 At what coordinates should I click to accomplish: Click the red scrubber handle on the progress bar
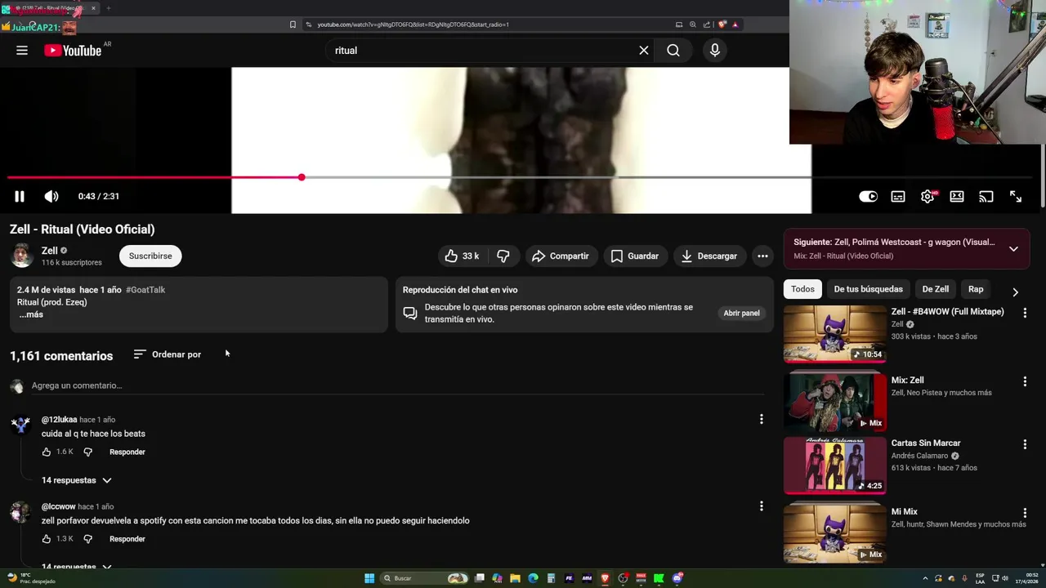pos(302,177)
